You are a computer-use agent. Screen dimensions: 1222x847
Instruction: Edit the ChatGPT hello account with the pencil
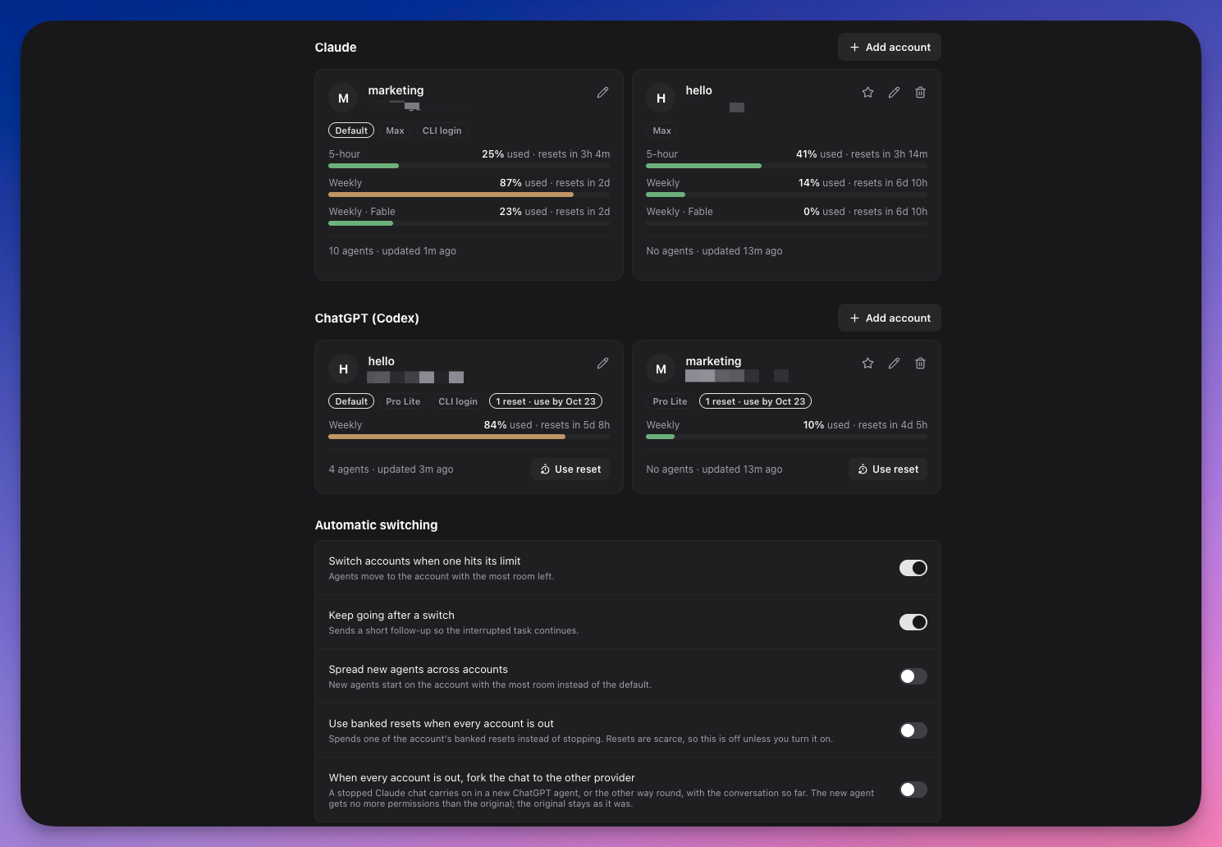602,364
